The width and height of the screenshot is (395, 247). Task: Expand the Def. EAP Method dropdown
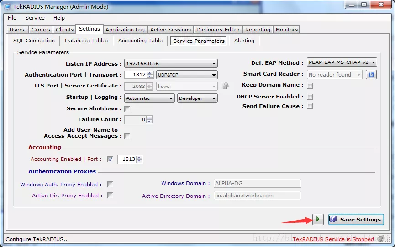pos(373,62)
